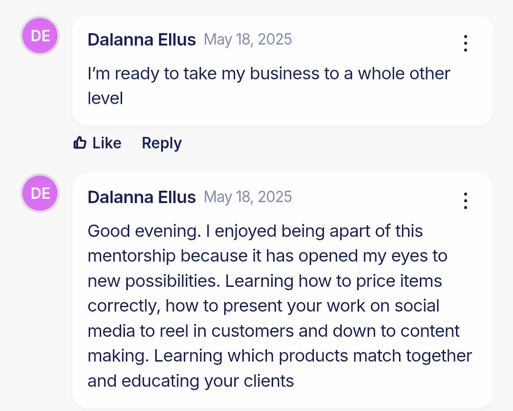This screenshot has width=513, height=411.
Task: Click 'media to reel in customers' line
Action: pyautogui.click(x=191, y=331)
